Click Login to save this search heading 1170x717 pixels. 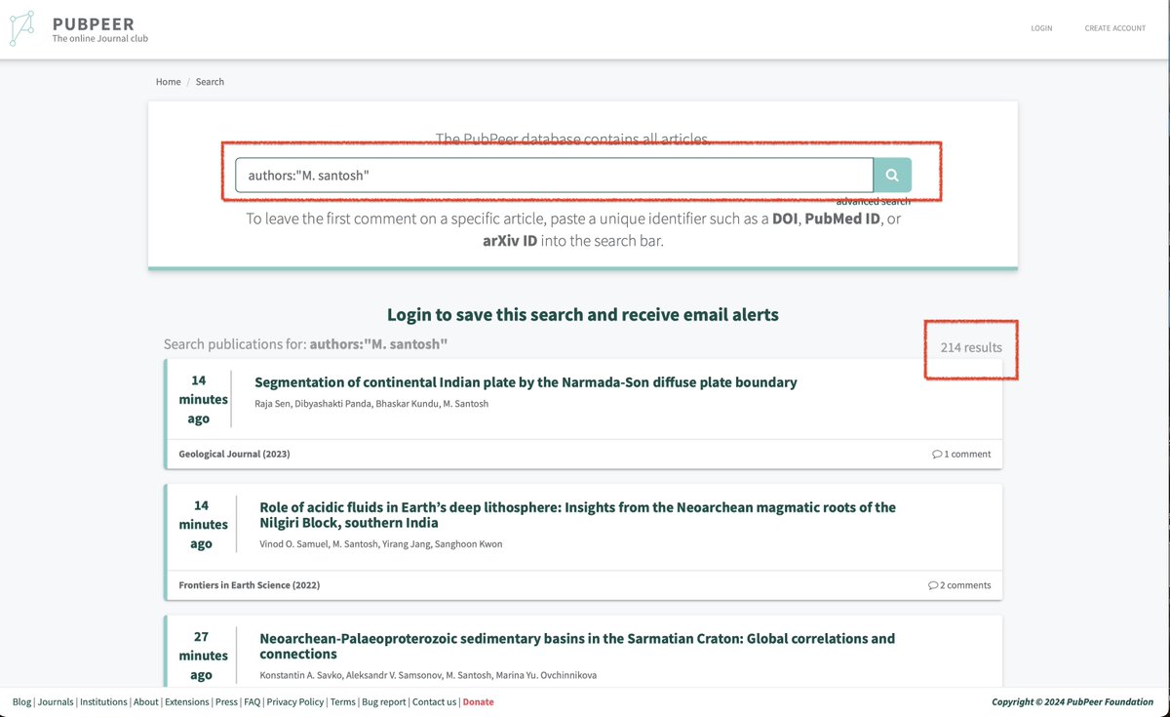click(583, 314)
